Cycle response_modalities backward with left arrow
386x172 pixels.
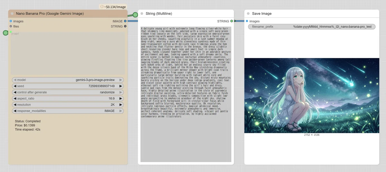coord(14,111)
